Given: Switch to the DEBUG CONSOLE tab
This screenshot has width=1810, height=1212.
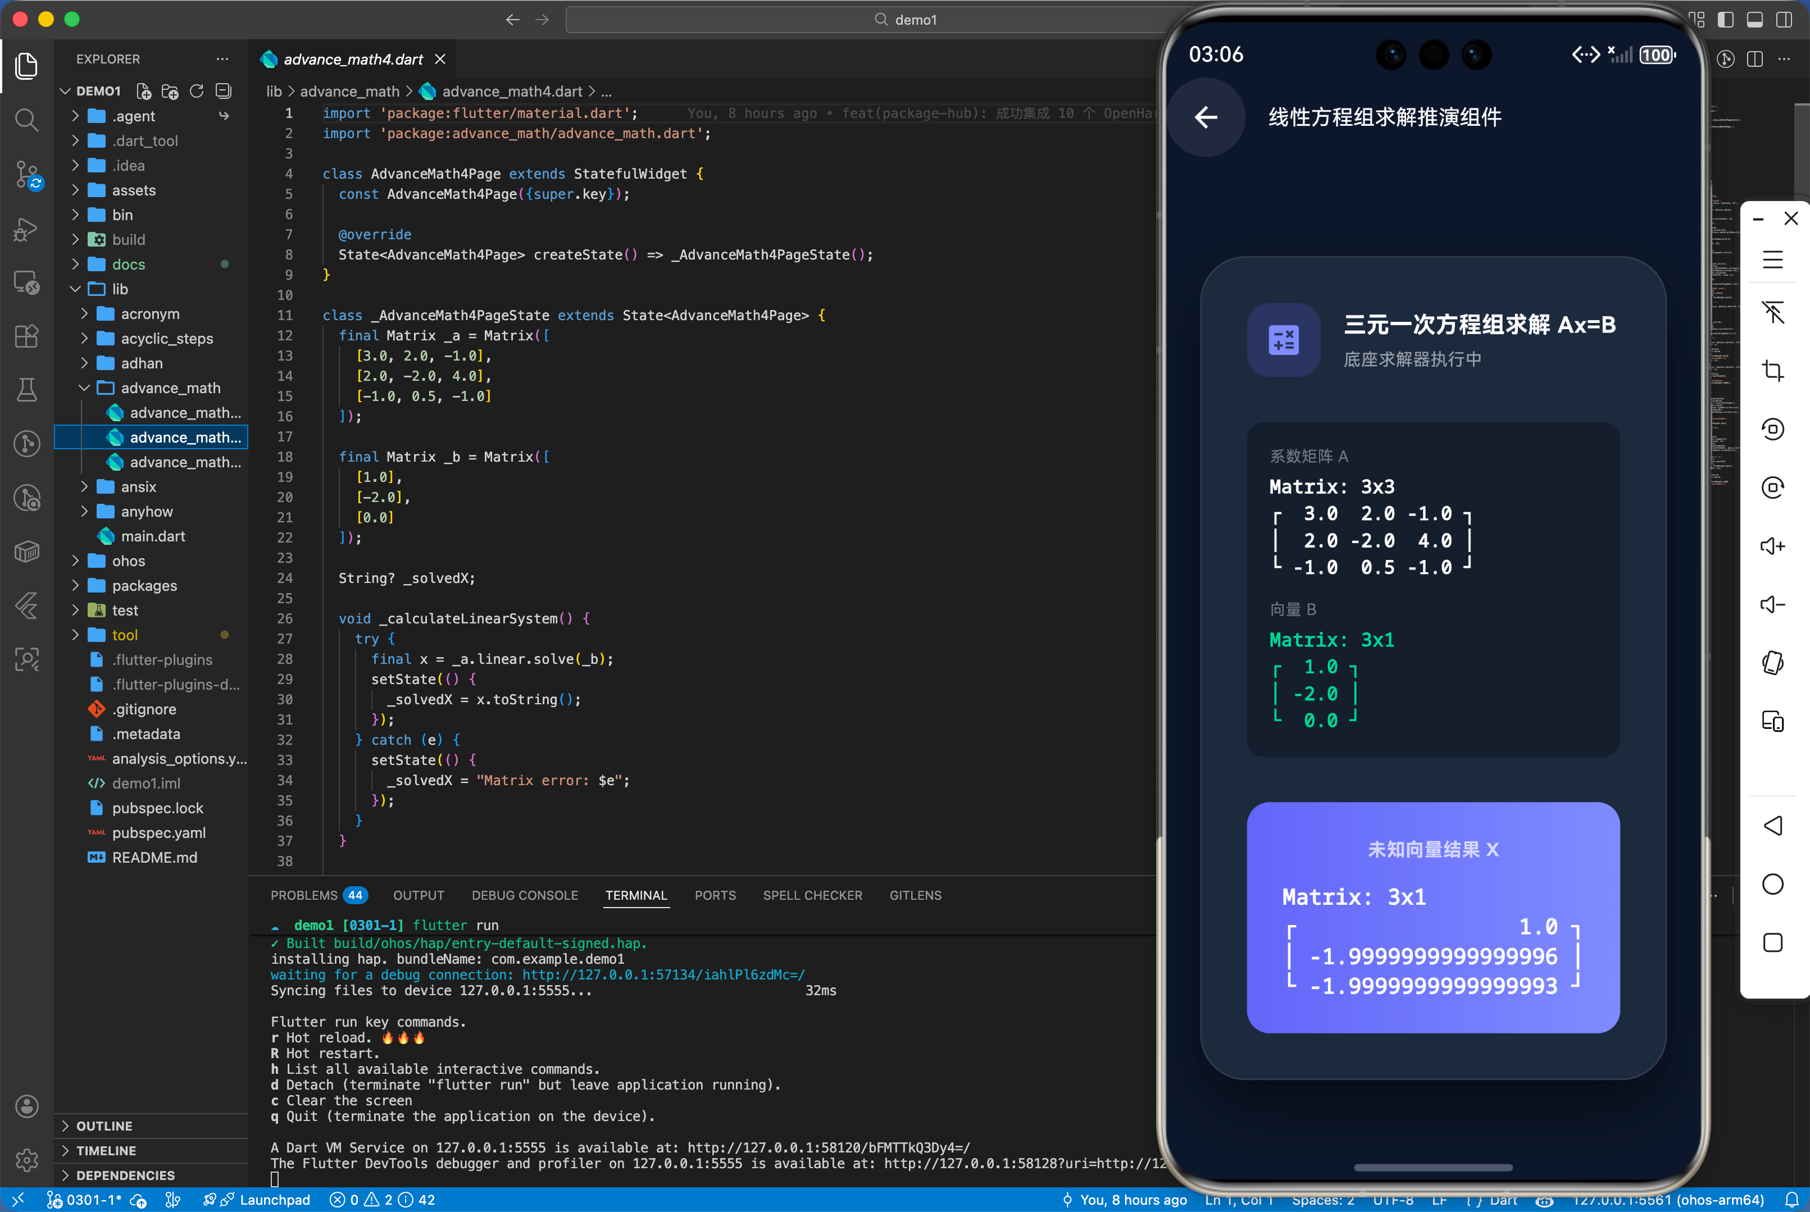Looking at the screenshot, I should [x=524, y=895].
